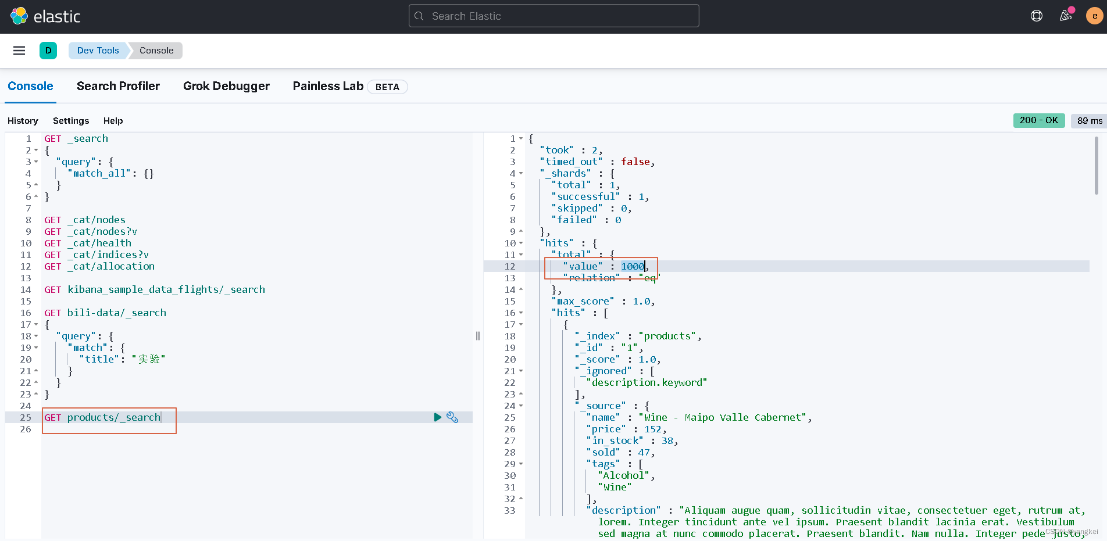Collapse editor line 2 fold arrow
Screen dimensions: 1107x541
pos(36,150)
